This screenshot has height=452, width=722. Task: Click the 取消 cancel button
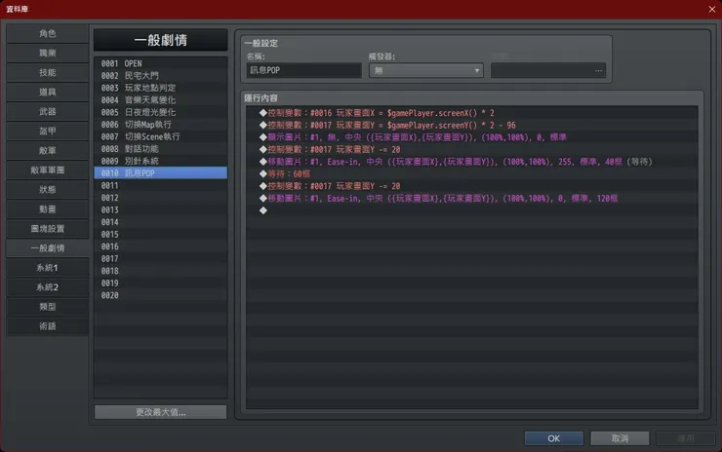click(620, 438)
